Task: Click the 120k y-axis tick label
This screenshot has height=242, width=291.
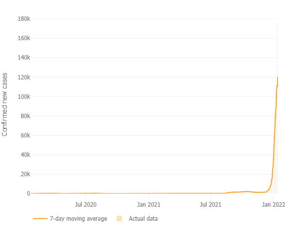Action: click(24, 77)
